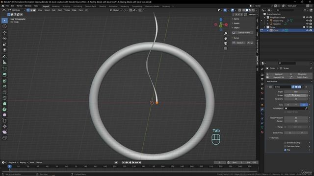Select the Move tool
The width and height of the screenshot is (314, 176).
tap(4, 33)
